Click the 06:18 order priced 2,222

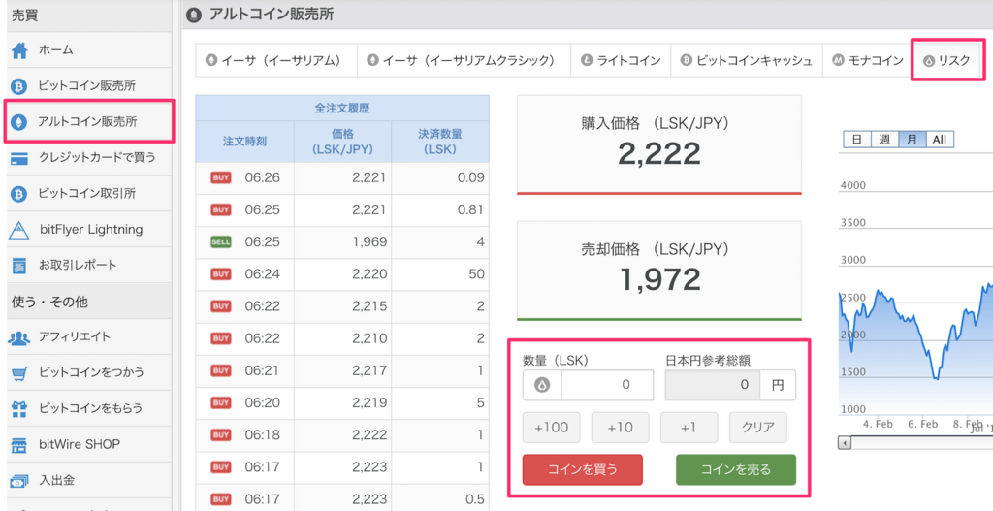tap(342, 435)
